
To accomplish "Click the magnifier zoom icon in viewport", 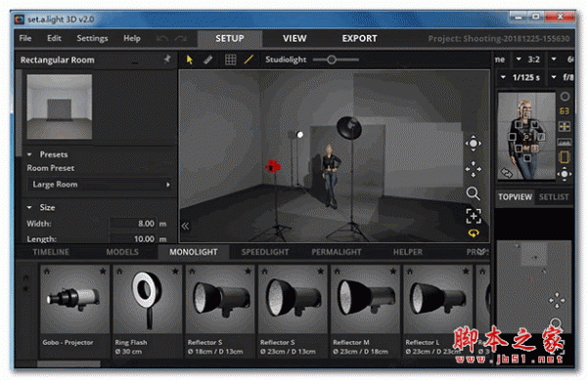I will point(474,193).
